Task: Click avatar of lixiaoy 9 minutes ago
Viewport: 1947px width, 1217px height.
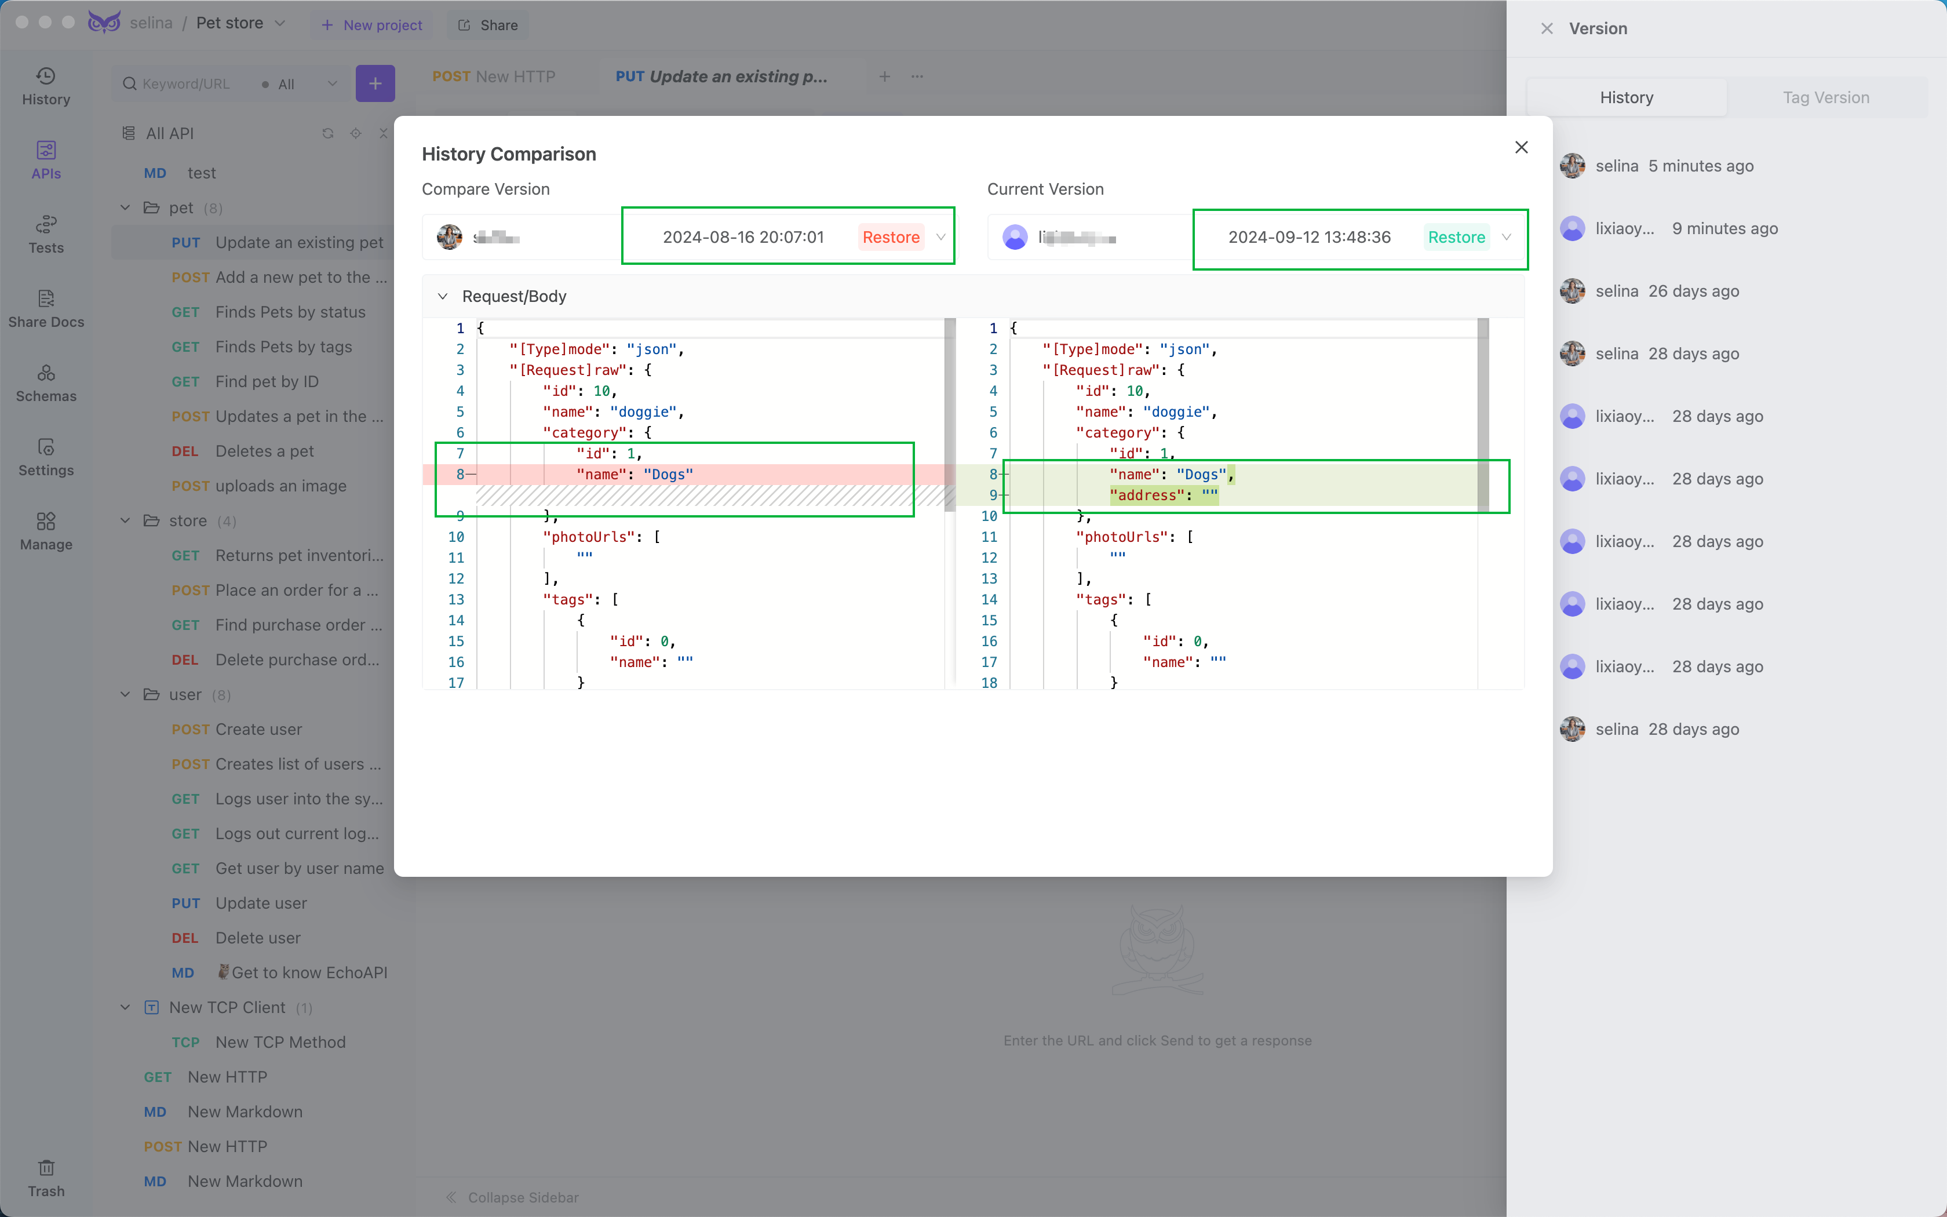Action: pos(1572,228)
